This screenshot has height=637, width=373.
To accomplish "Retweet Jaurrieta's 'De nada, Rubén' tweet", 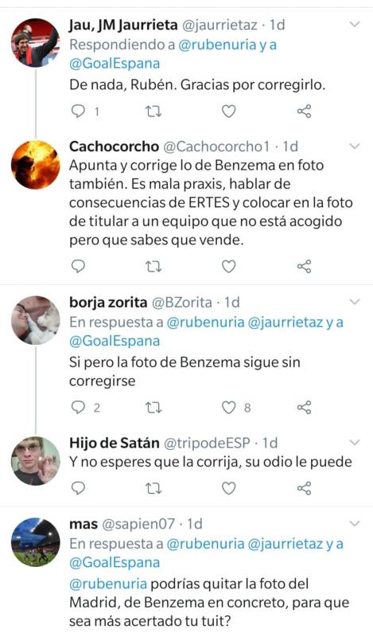I will (x=153, y=111).
